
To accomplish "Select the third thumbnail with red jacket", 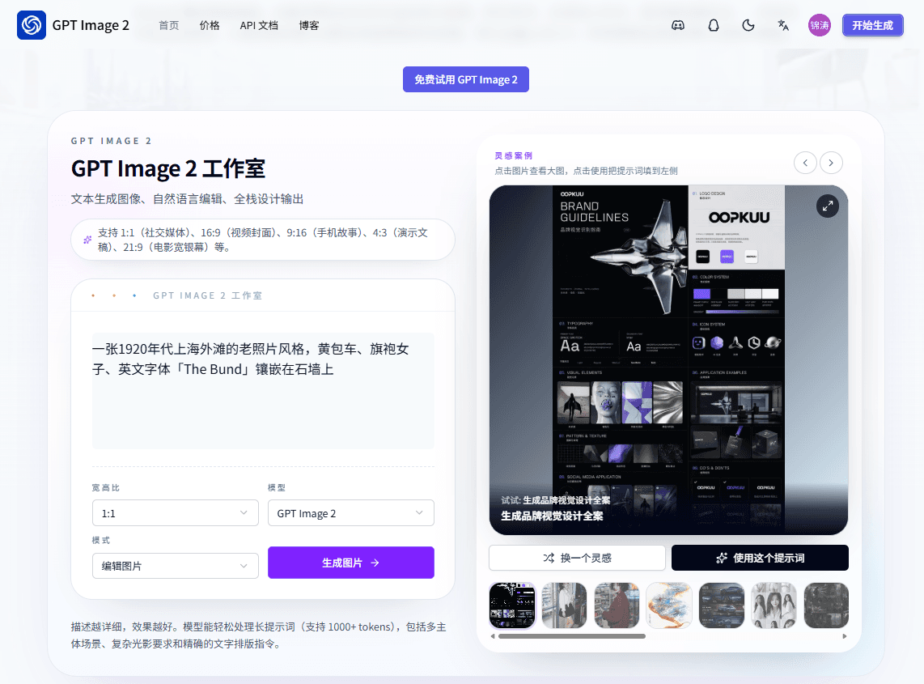I will coord(617,605).
